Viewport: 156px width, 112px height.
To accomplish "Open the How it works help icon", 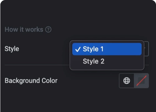I will pyautogui.click(x=48, y=30).
